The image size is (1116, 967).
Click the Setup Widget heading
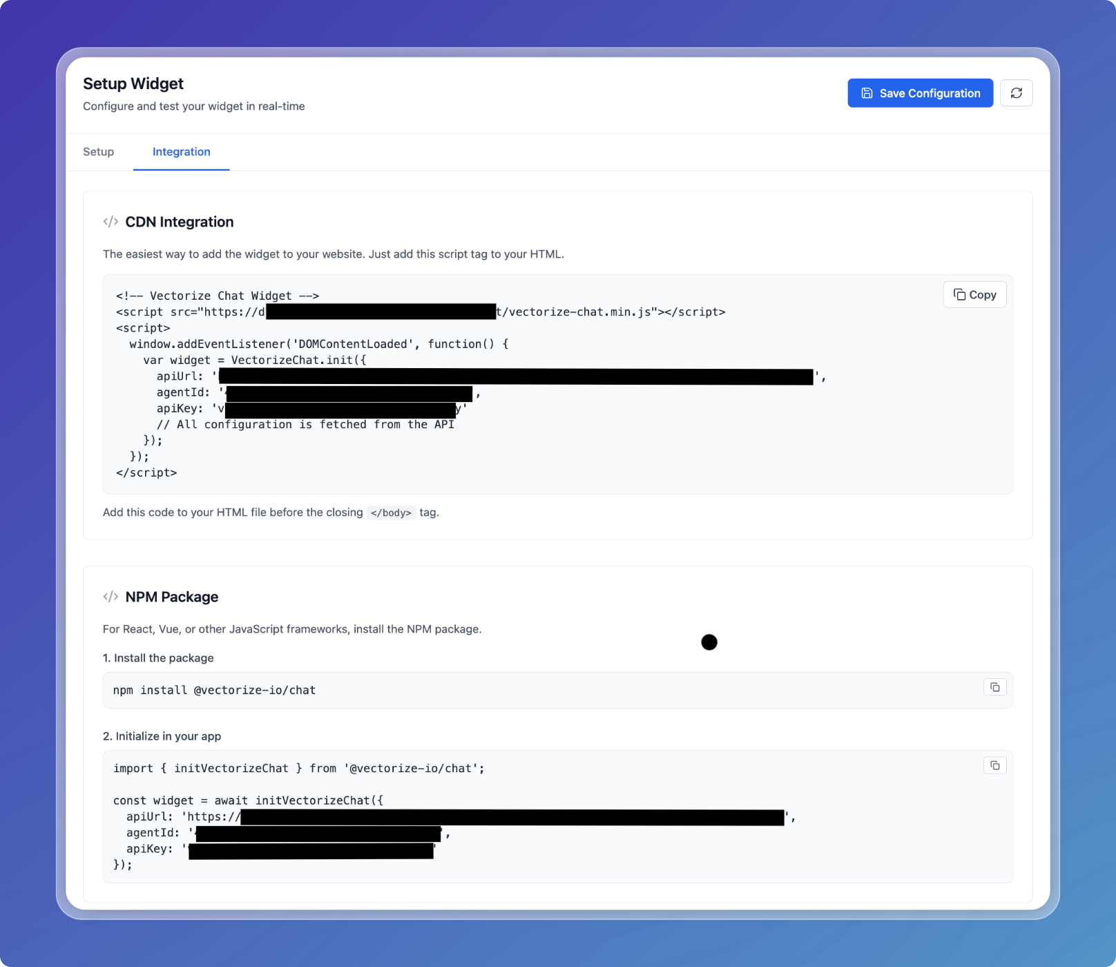133,84
